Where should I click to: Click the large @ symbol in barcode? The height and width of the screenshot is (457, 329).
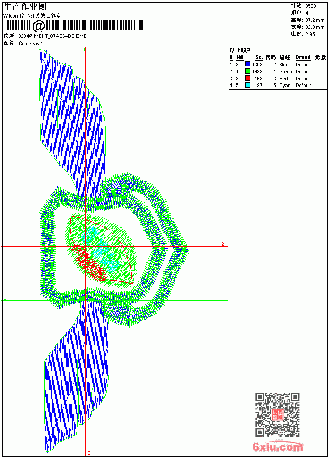point(38,26)
